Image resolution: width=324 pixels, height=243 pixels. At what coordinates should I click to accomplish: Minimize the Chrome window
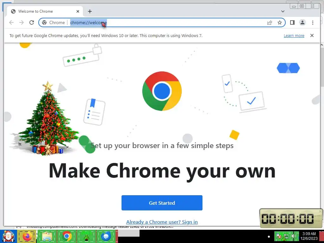294,6
